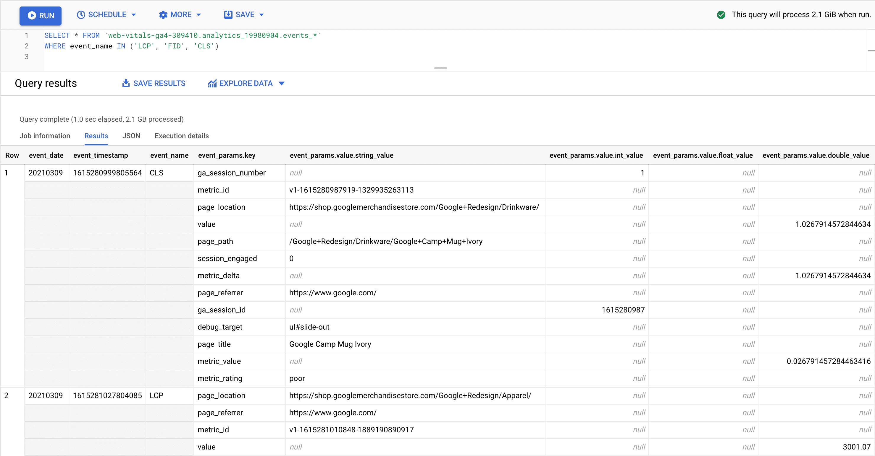Open the Save dropdown arrow

point(261,14)
